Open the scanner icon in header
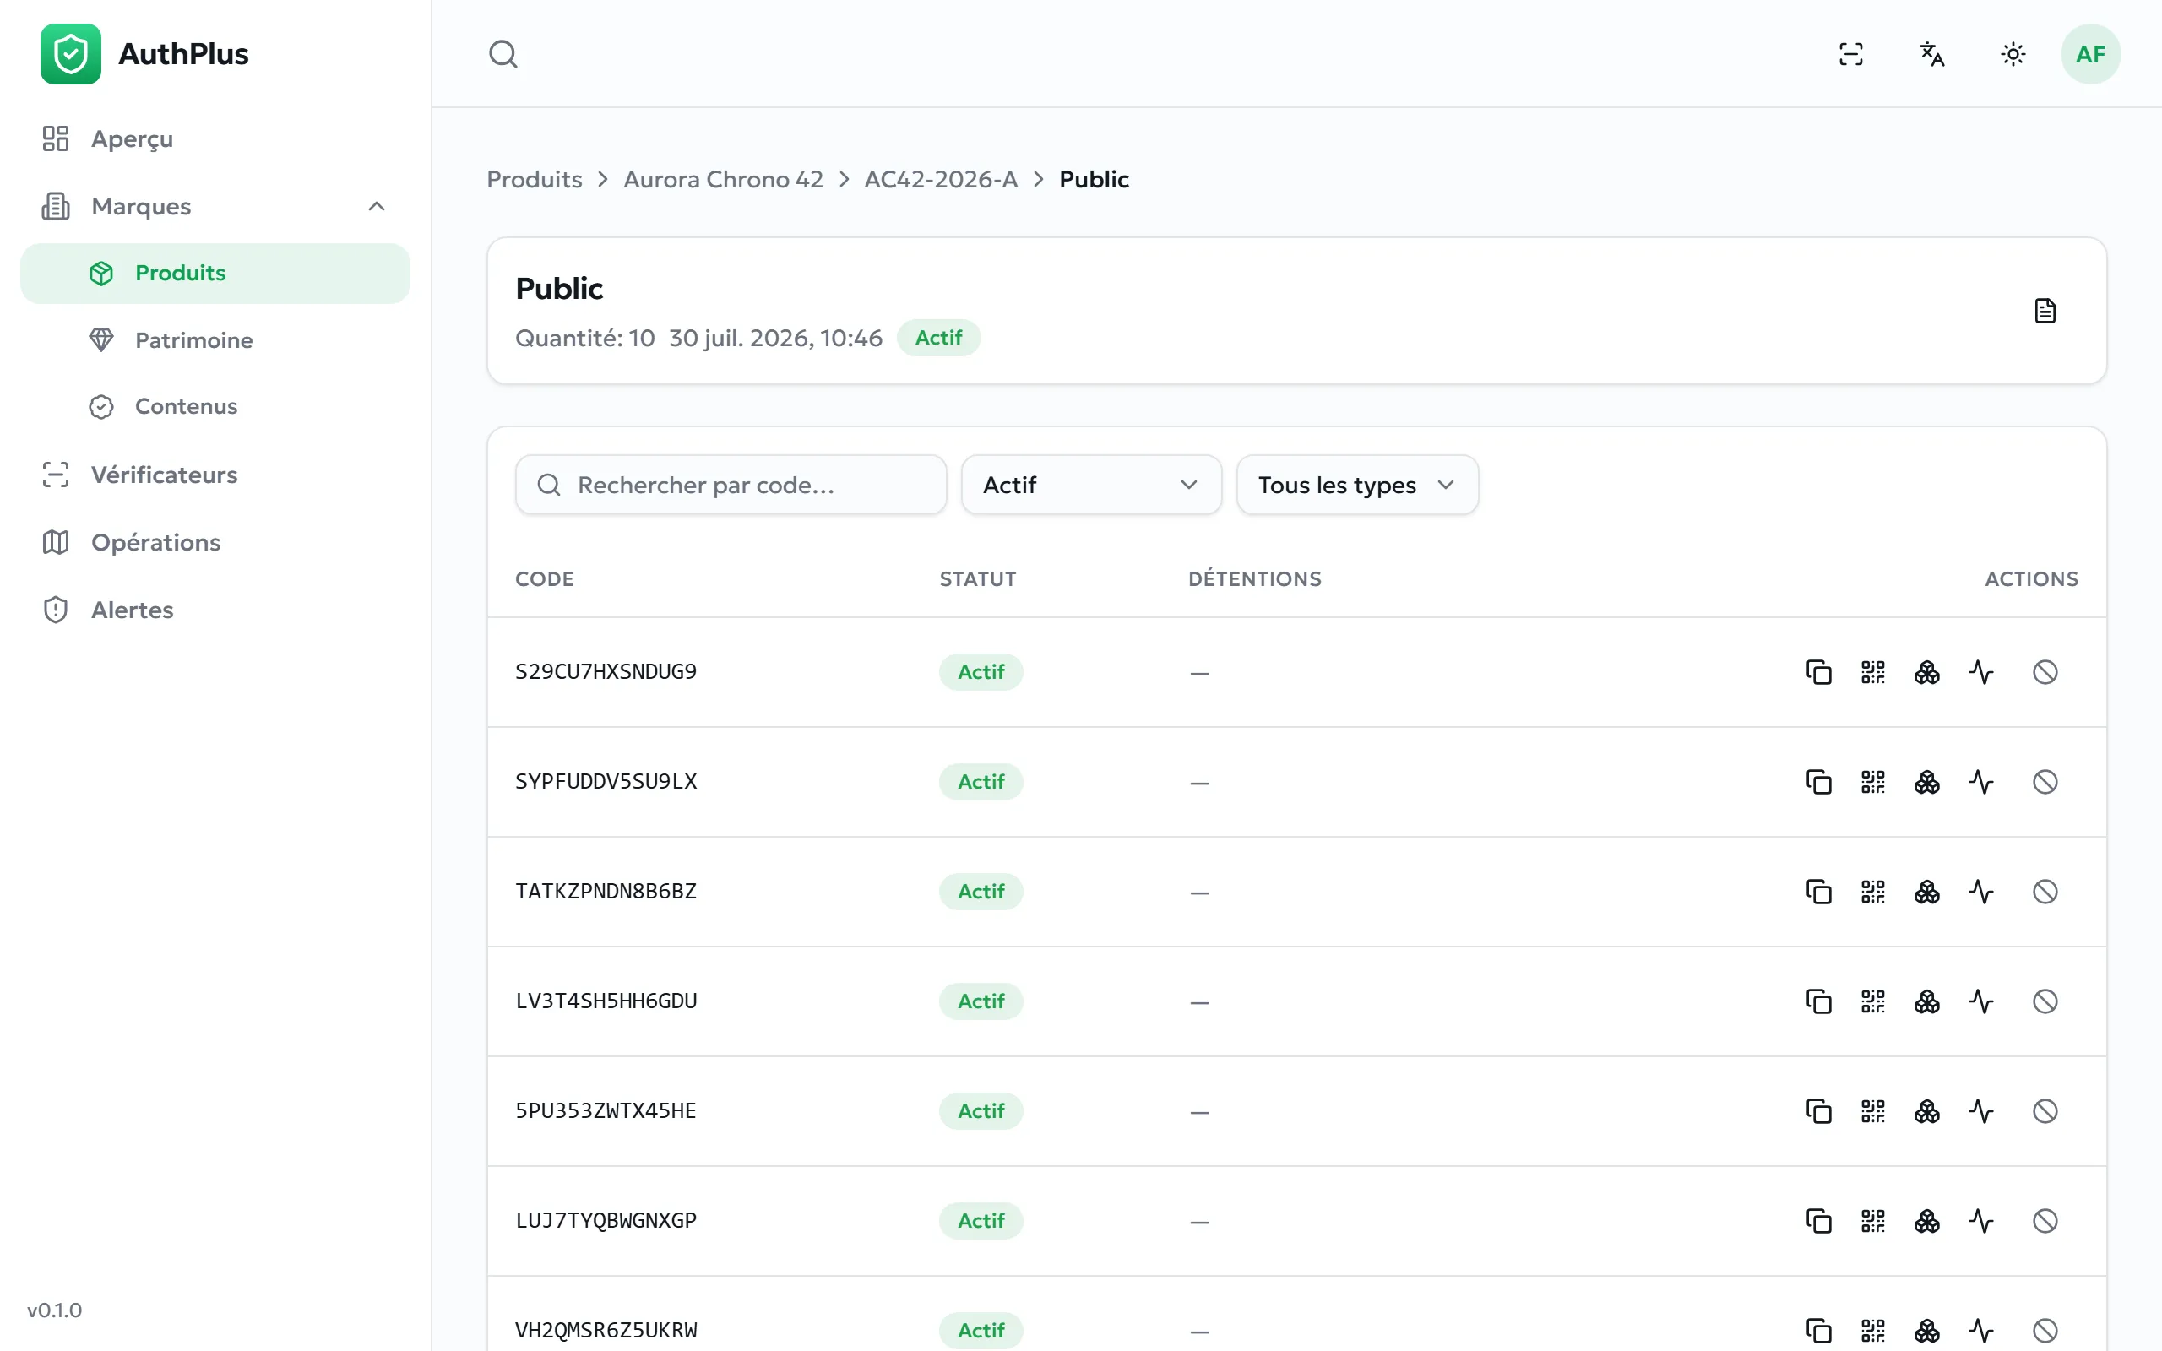 tap(1851, 53)
